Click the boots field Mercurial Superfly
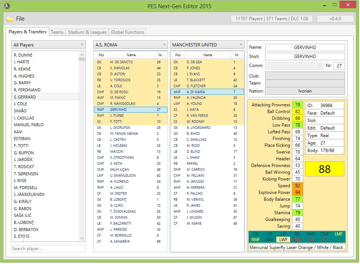The height and width of the screenshot is (264, 360). pyautogui.click(x=297, y=248)
